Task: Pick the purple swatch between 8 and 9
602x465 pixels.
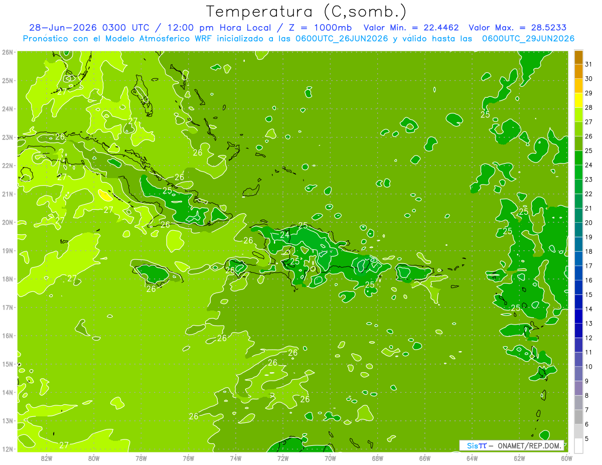Action: (x=578, y=388)
